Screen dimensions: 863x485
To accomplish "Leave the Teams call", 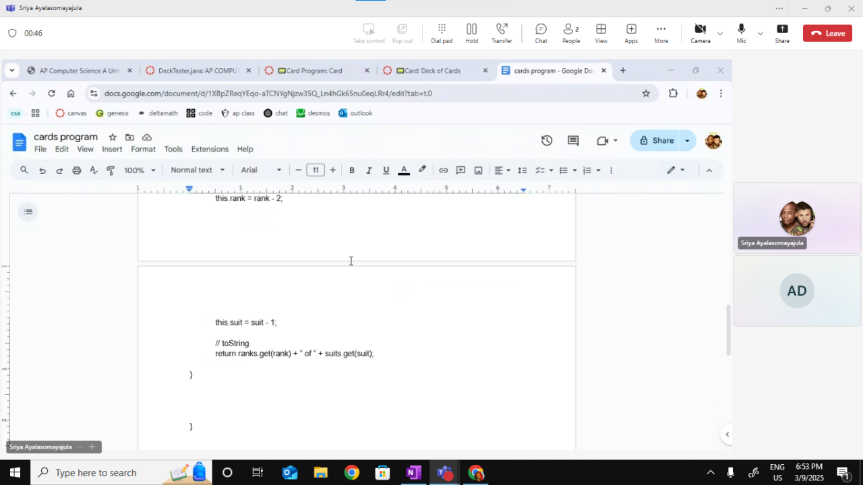I will 828,33.
